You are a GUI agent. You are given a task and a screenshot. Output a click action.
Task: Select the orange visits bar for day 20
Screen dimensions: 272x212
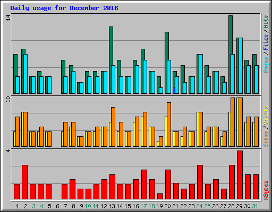(x=169, y=125)
